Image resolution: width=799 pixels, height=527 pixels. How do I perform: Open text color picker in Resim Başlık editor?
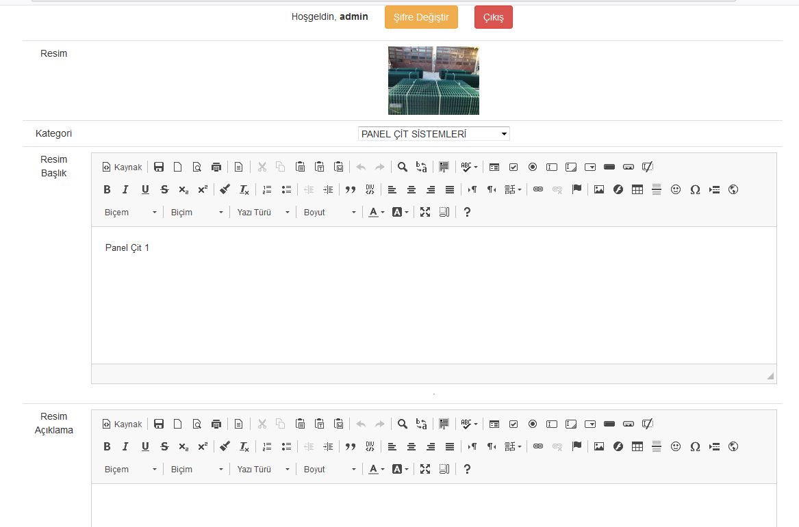377,212
